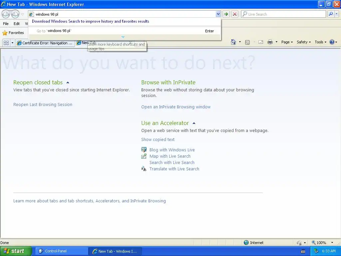Click Open an InPrivate Browsing window link
This screenshot has height=256, width=341.
(176, 107)
